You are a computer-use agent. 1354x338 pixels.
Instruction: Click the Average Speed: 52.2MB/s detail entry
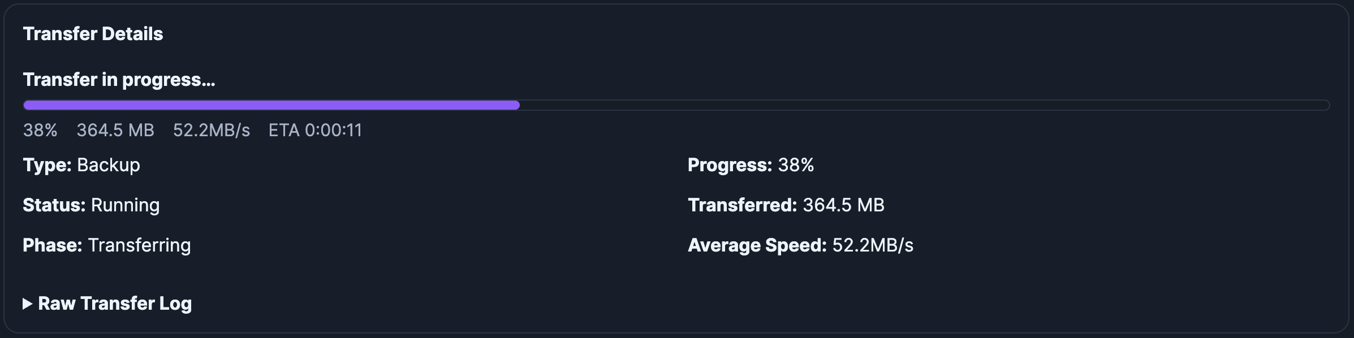[801, 245]
